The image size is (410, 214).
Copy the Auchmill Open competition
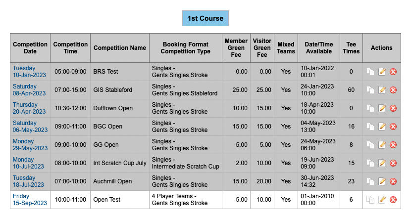370,181
